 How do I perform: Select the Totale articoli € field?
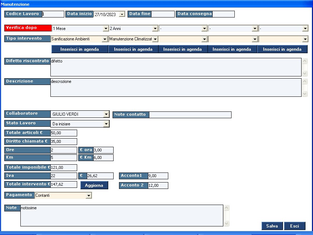point(64,133)
